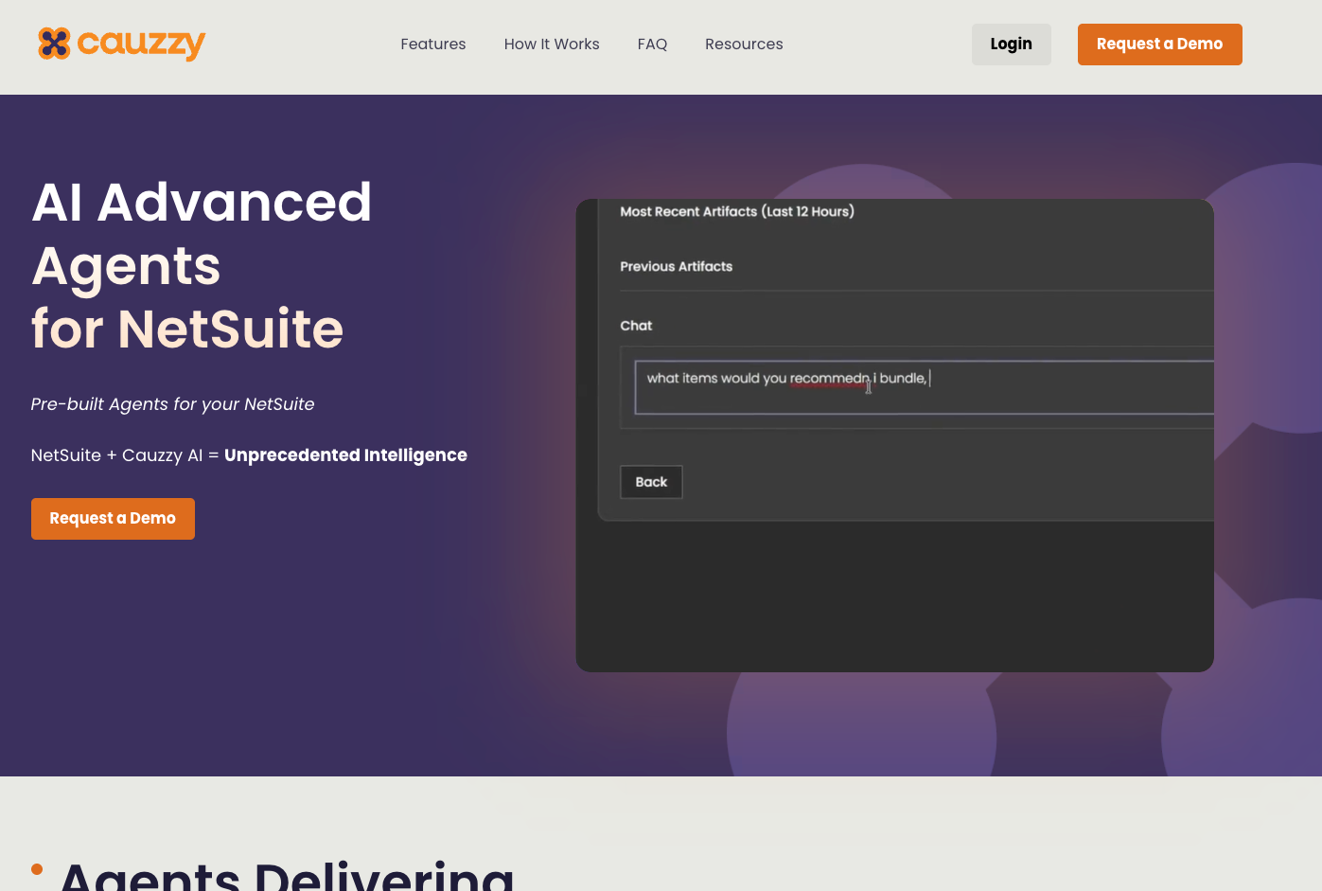This screenshot has width=1322, height=891.
Task: Click the chat input field in demo
Action: coord(925,387)
